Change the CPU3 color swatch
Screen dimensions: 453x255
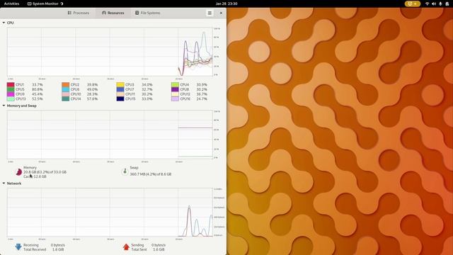tap(120, 85)
